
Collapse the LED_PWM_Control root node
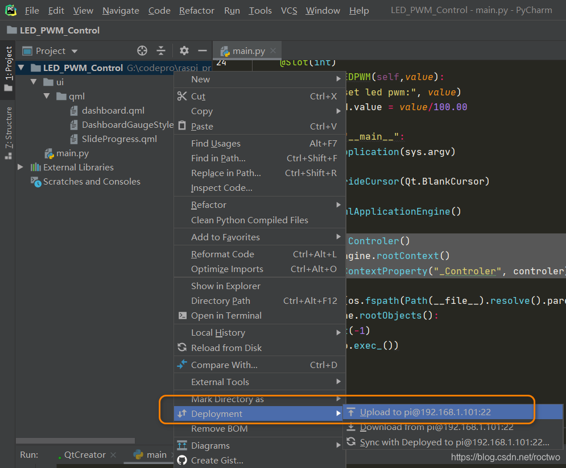click(x=21, y=68)
